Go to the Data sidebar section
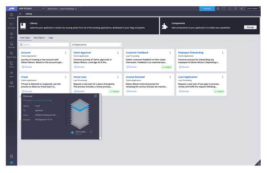 point(12,35)
